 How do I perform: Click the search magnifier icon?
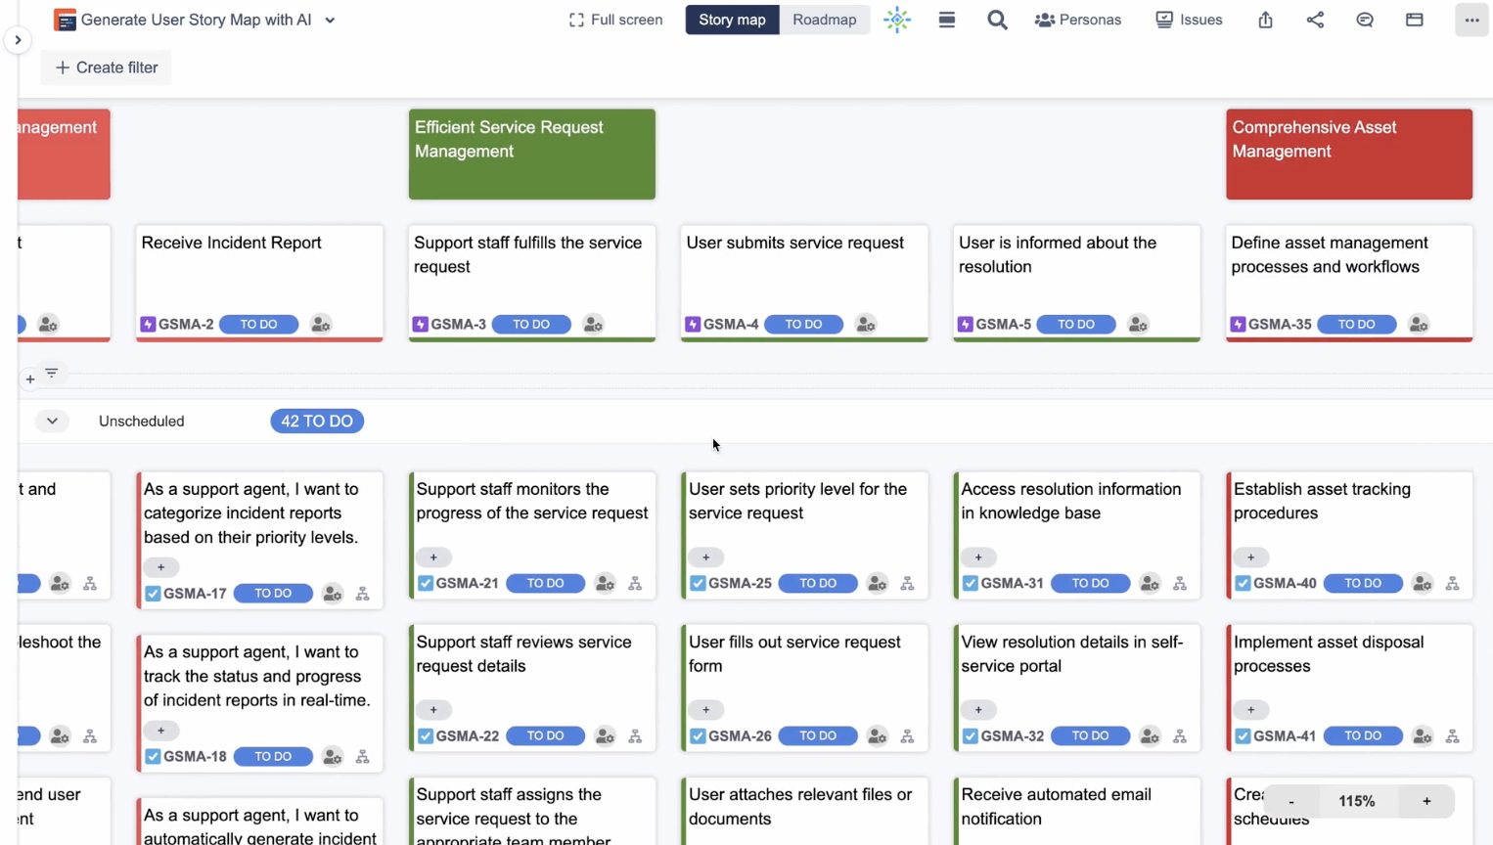click(x=996, y=20)
